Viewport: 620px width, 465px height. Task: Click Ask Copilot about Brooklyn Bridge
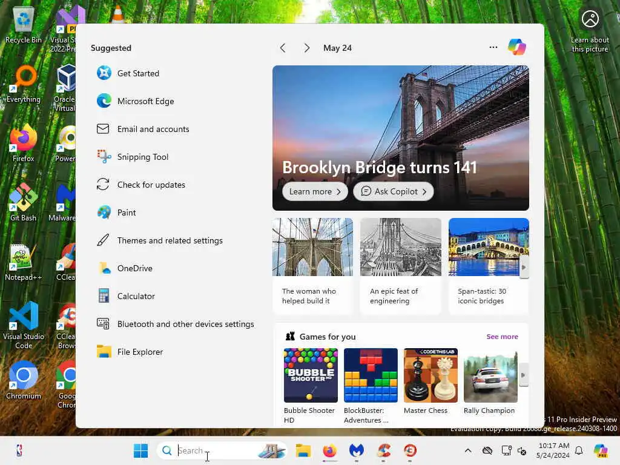(x=394, y=191)
